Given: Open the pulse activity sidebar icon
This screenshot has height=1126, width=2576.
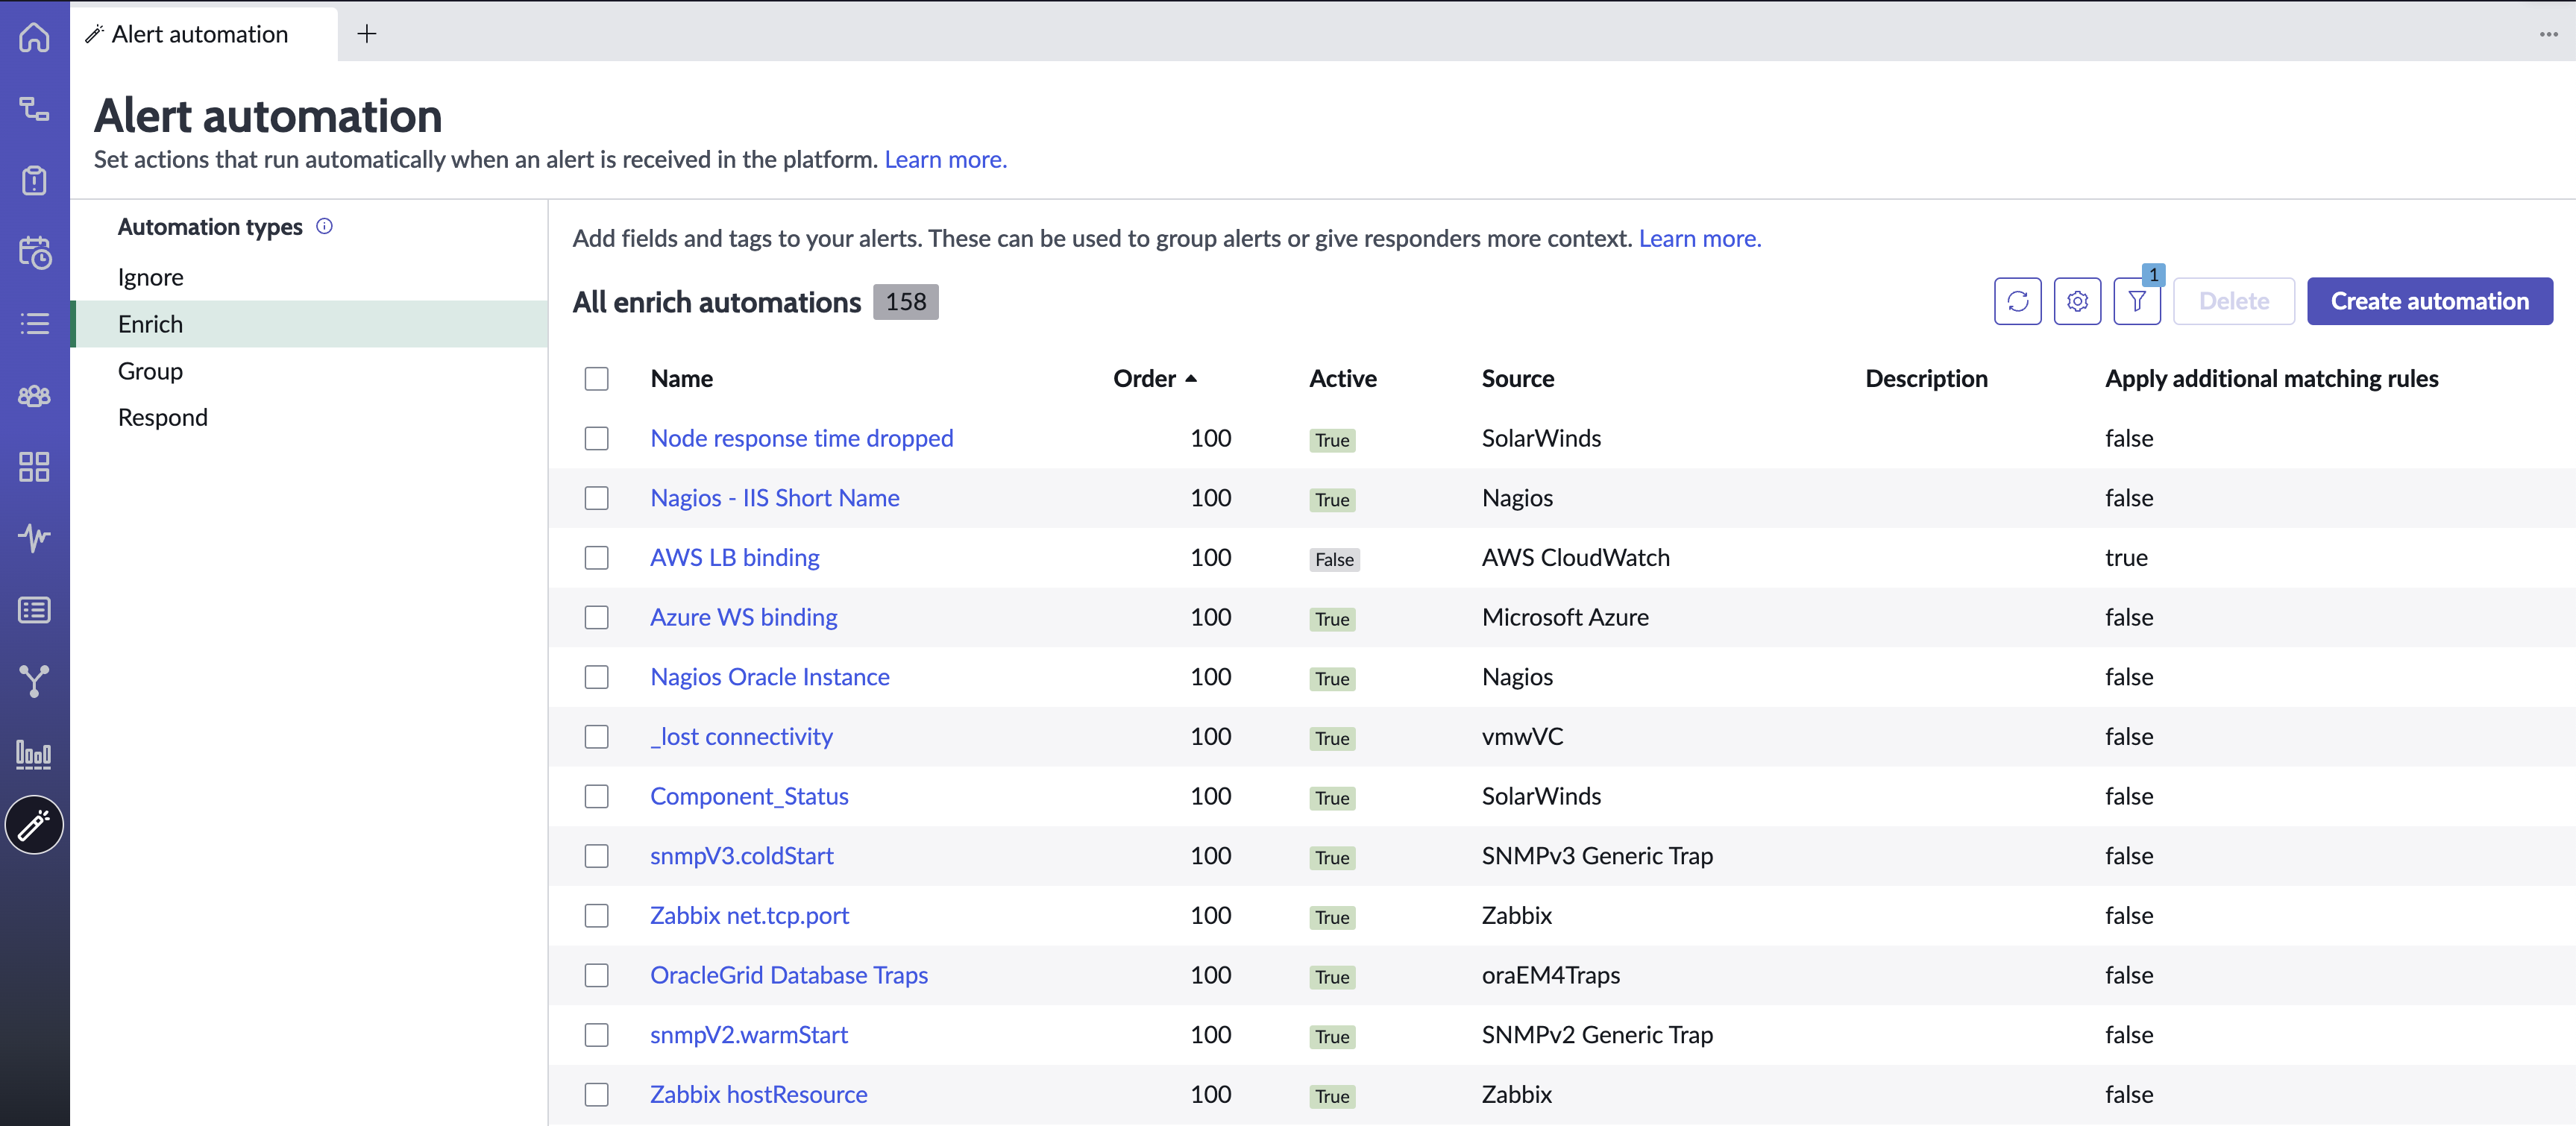Looking at the screenshot, I should [34, 538].
